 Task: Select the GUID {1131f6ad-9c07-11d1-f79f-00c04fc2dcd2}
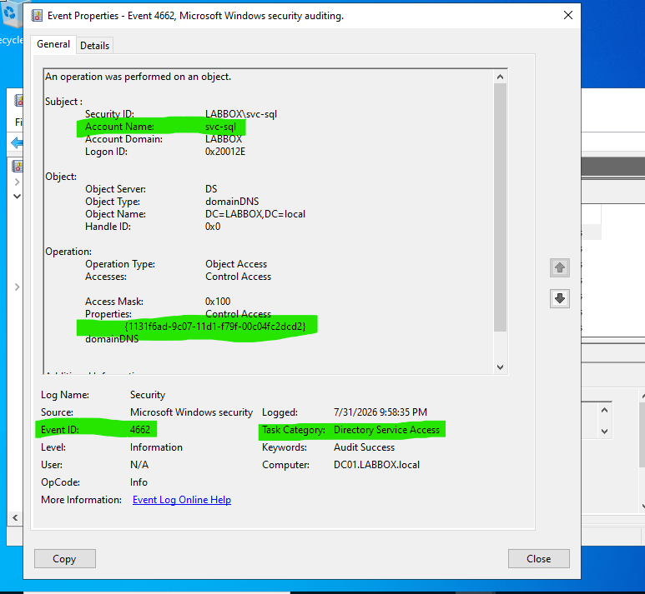pos(215,327)
